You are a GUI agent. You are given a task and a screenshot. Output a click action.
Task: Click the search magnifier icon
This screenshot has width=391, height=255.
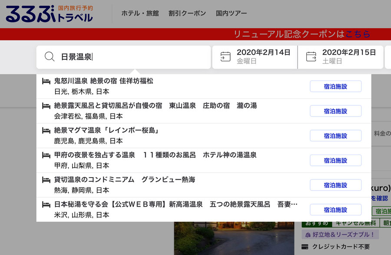50,57
